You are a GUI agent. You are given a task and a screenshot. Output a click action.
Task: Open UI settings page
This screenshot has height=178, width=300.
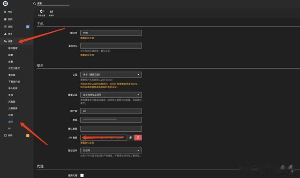click(9, 128)
